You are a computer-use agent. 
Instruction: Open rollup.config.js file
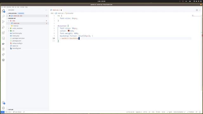point(28,43)
